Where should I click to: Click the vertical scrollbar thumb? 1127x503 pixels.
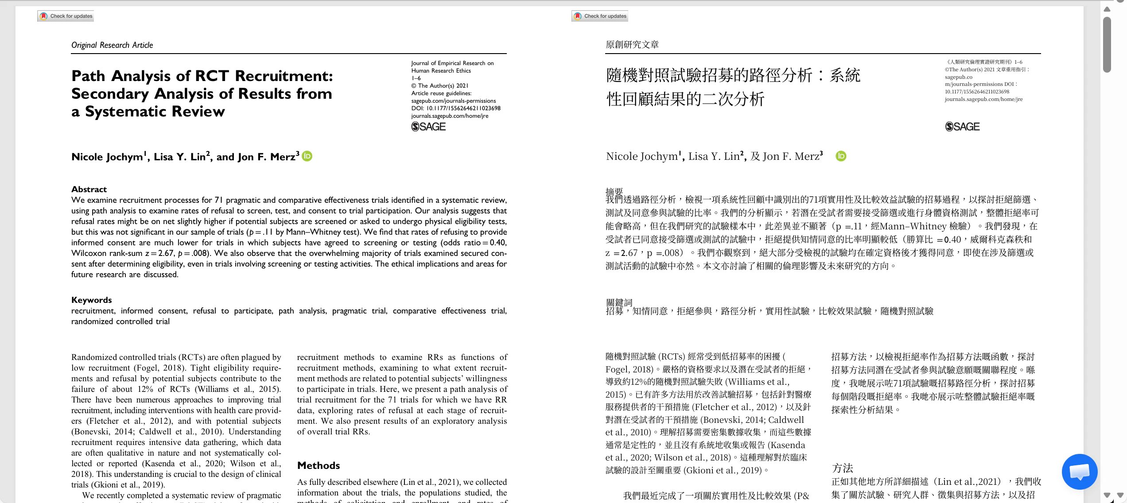tap(1107, 44)
